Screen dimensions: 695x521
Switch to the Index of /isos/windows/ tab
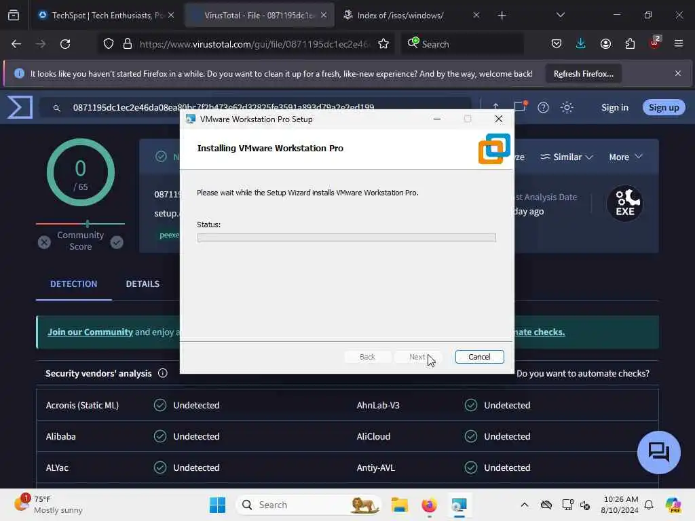411,16
